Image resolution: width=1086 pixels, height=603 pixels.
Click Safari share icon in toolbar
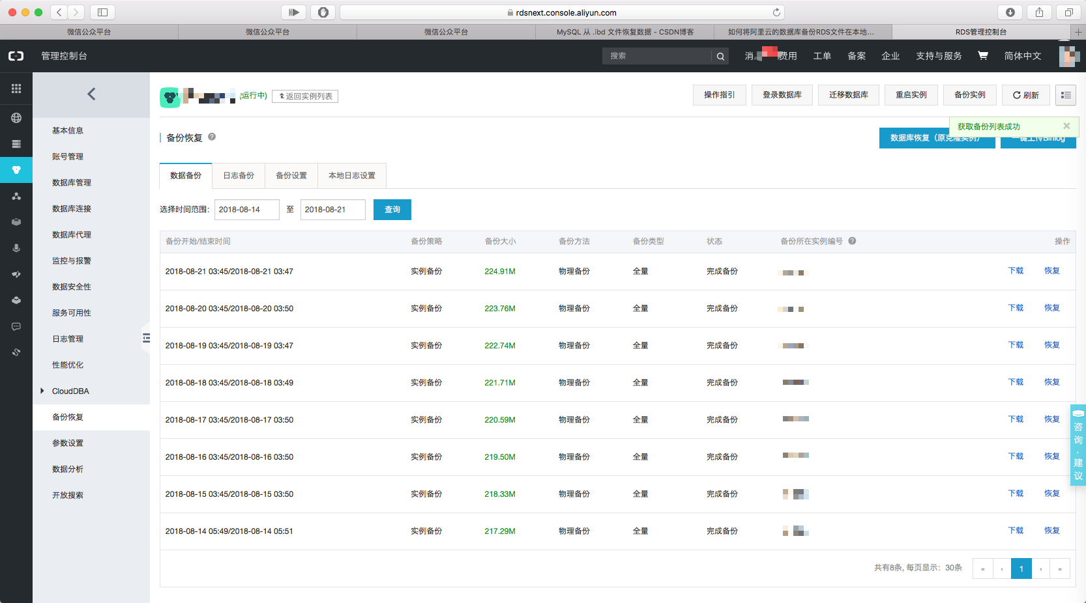click(1039, 12)
